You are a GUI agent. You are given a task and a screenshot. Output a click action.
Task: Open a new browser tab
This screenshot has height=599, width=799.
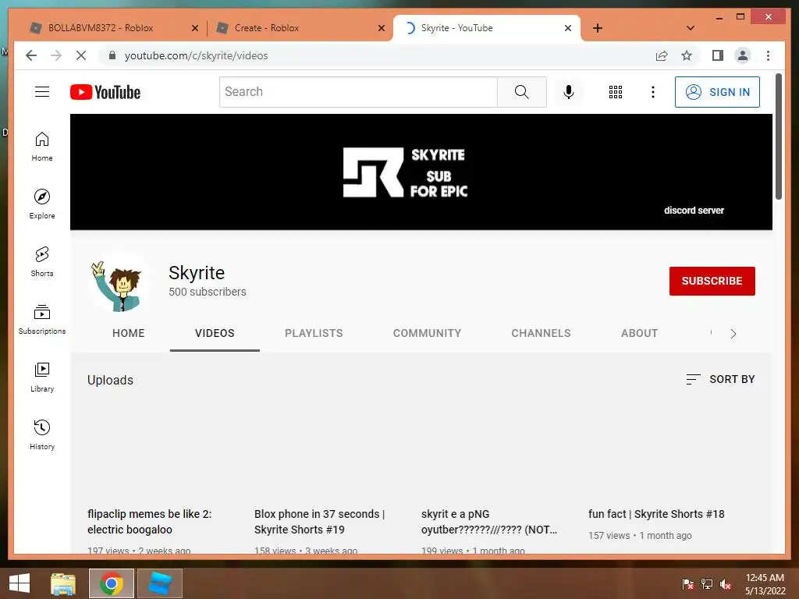(x=598, y=28)
